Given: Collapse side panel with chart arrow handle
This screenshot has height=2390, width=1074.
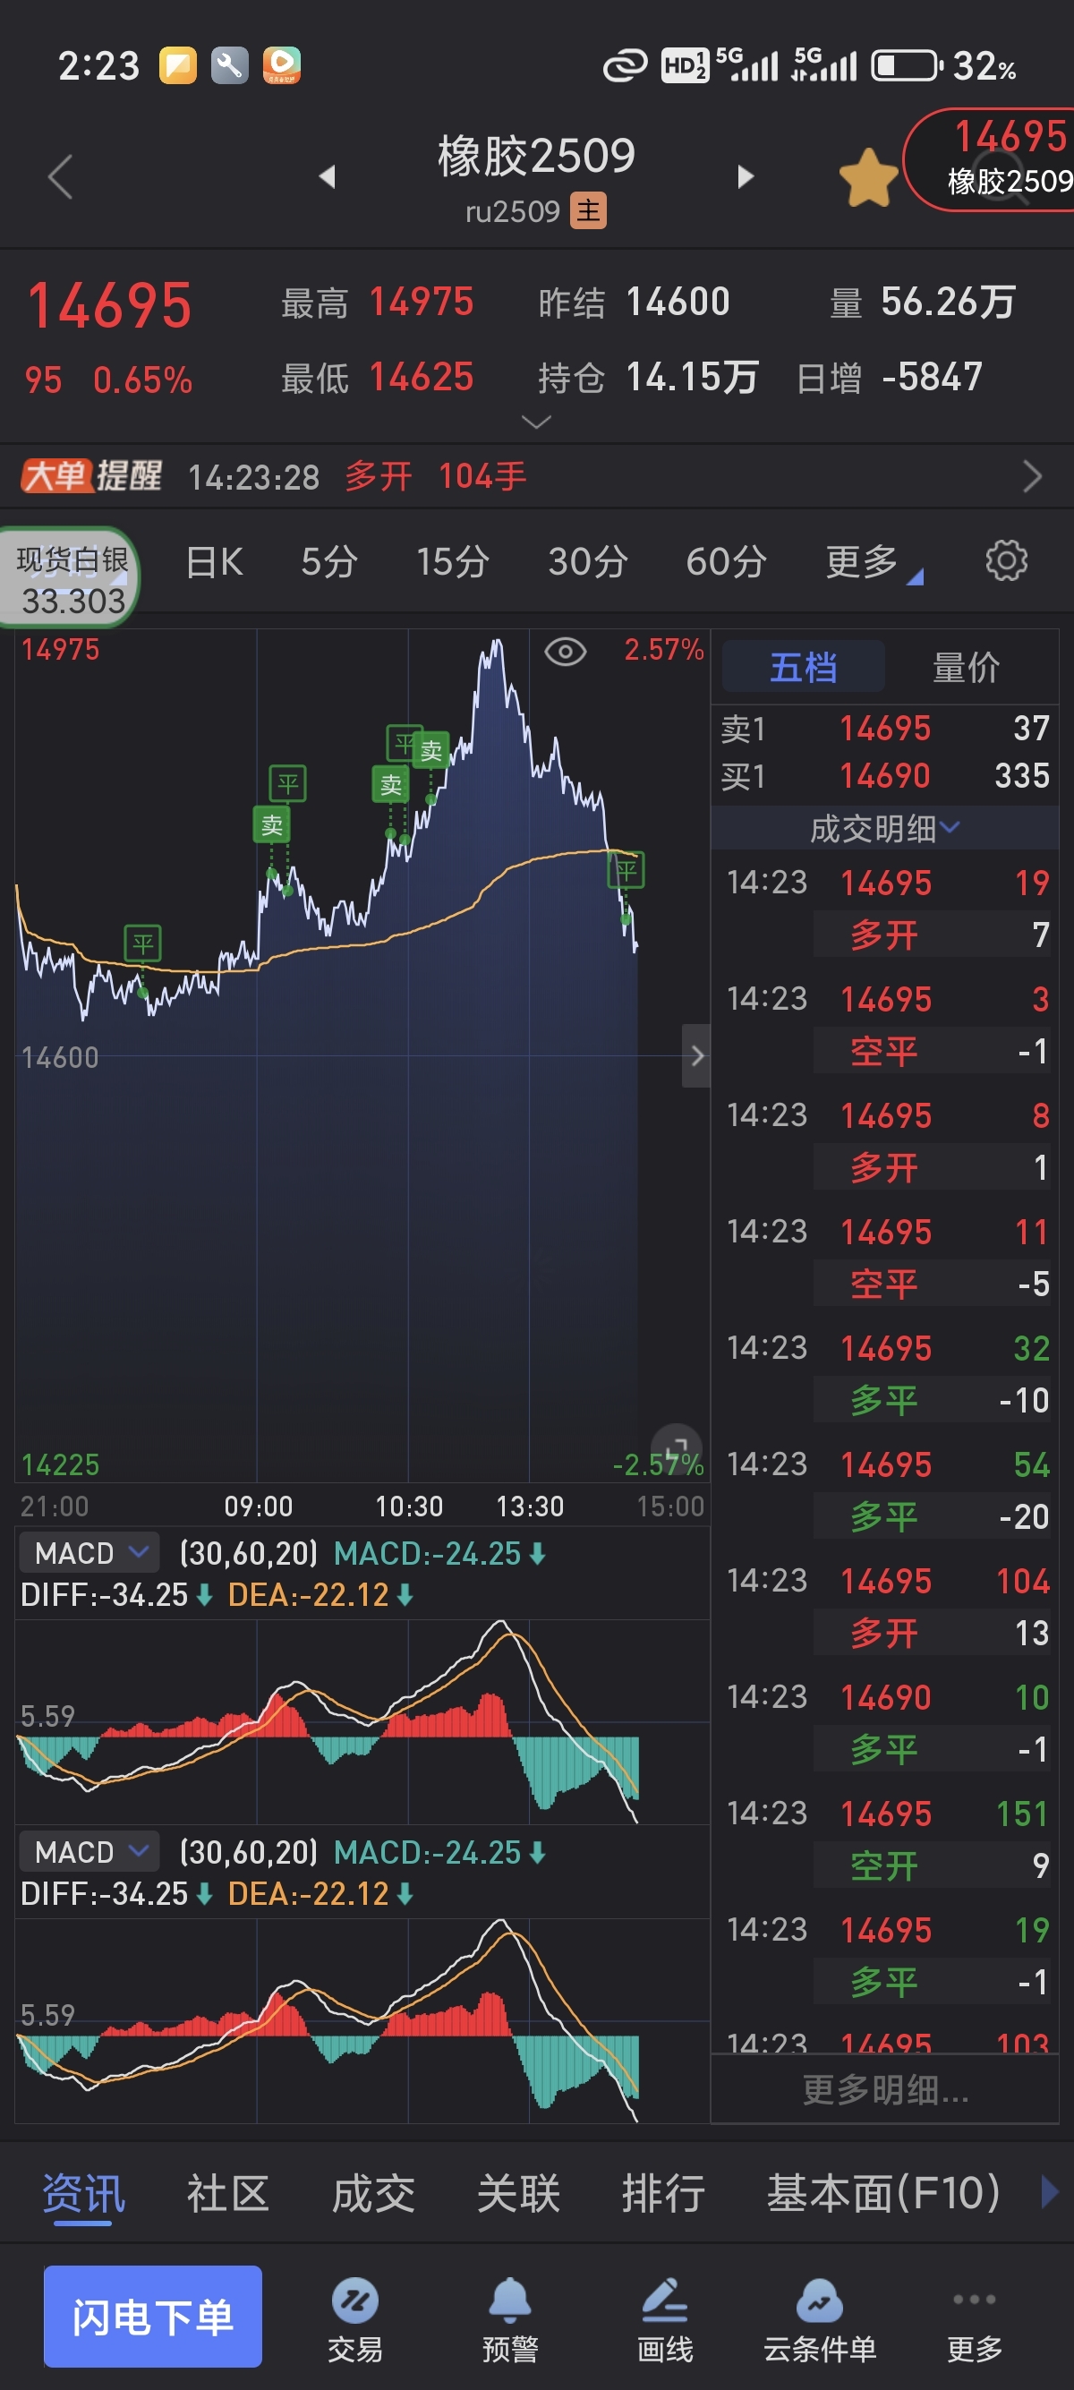Looking at the screenshot, I should point(695,1054).
